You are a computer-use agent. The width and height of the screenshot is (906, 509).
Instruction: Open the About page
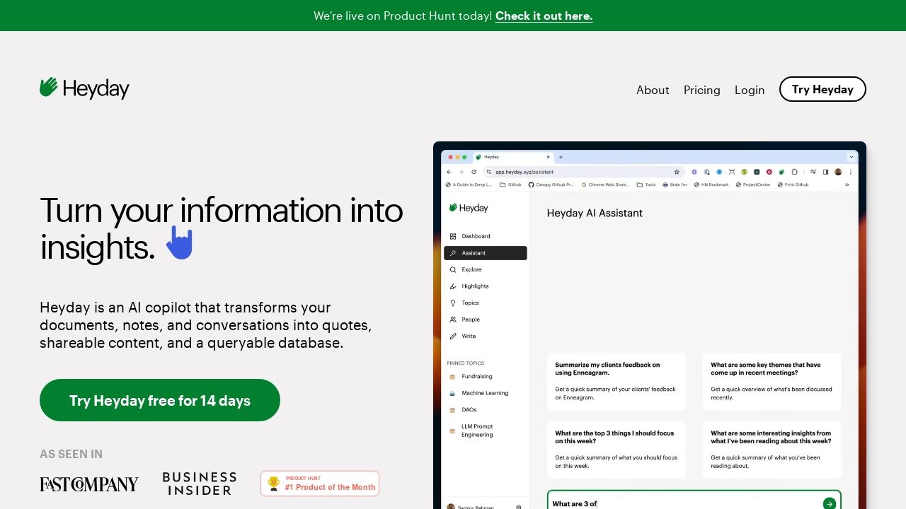(x=653, y=90)
